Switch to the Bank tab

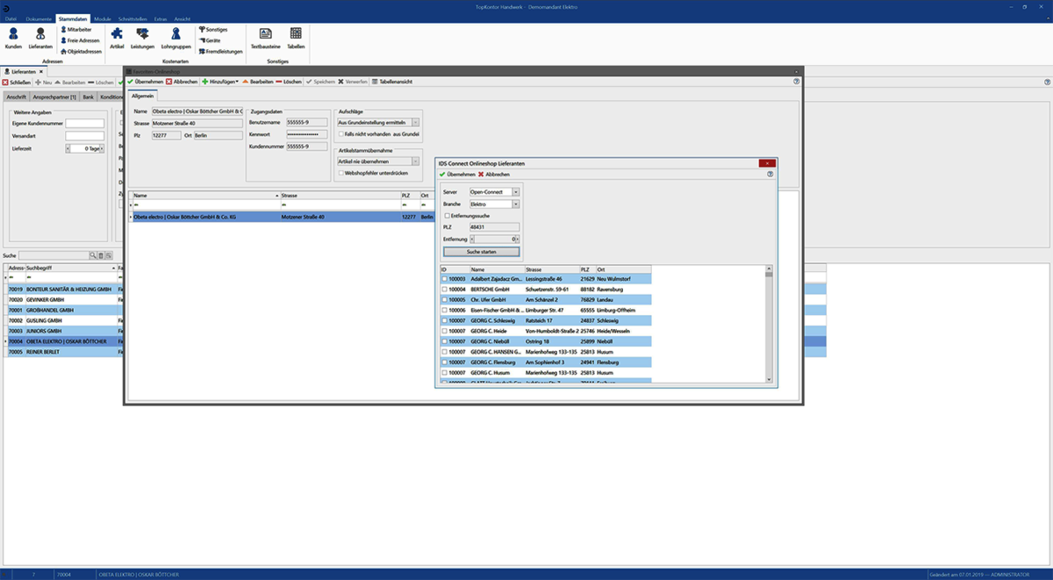[x=89, y=97]
